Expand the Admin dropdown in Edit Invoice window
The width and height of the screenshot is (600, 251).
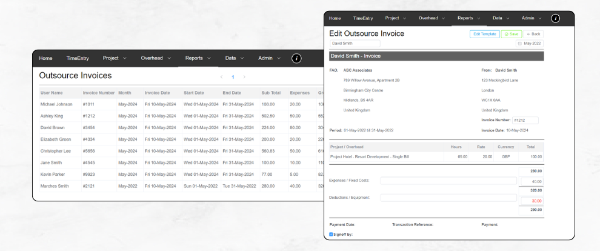pyautogui.click(x=532, y=18)
